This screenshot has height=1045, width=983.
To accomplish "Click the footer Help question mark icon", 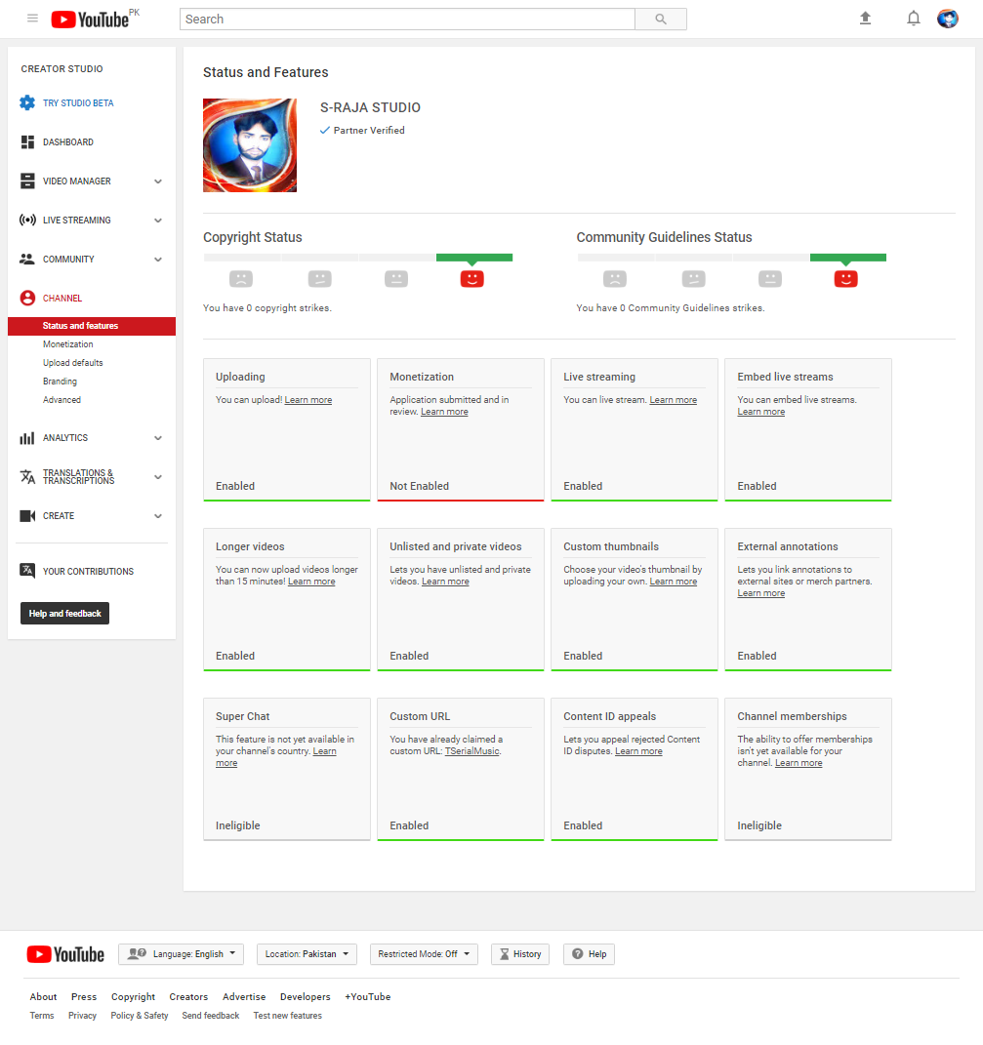I will (578, 953).
